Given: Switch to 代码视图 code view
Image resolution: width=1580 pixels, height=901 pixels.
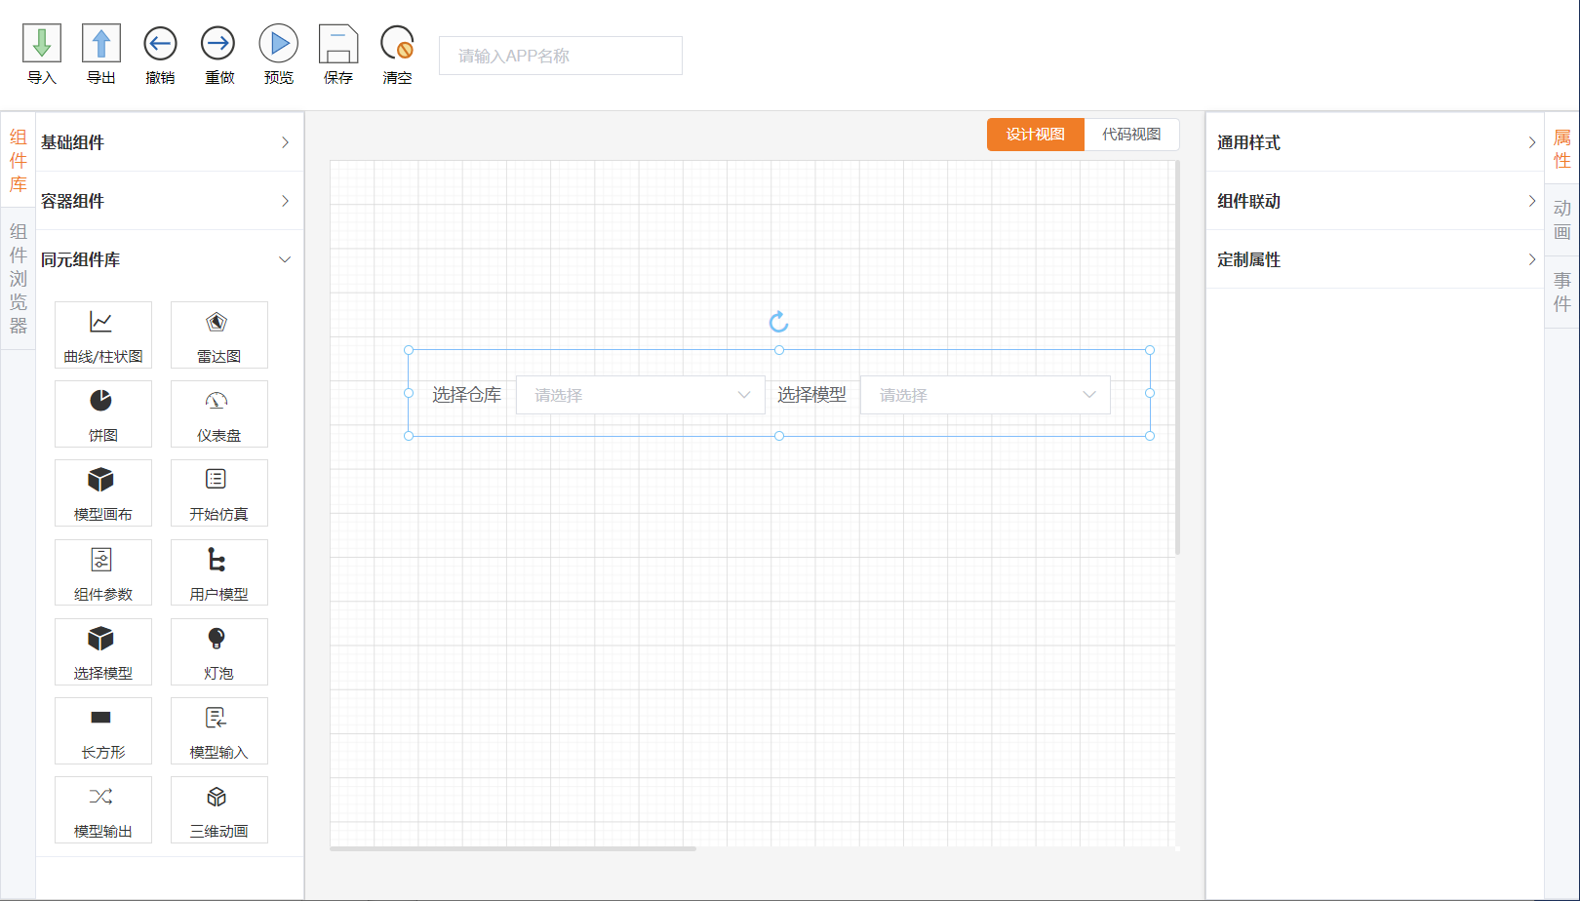Looking at the screenshot, I should coord(1131,135).
